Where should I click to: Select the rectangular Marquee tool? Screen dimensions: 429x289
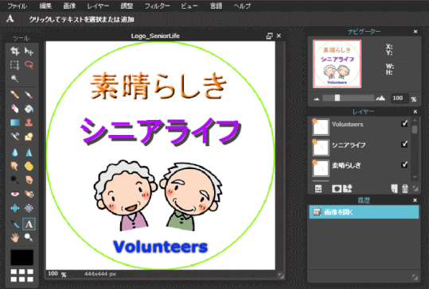(x=15, y=65)
